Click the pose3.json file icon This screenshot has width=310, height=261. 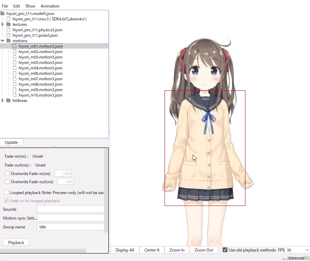(x=9, y=35)
